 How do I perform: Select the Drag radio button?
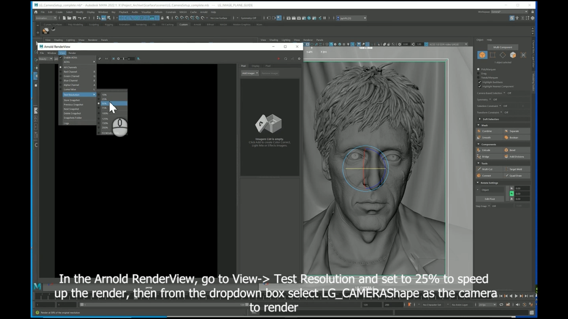[x=478, y=74]
